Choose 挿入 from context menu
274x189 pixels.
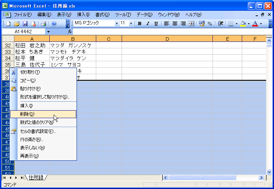tap(43, 106)
